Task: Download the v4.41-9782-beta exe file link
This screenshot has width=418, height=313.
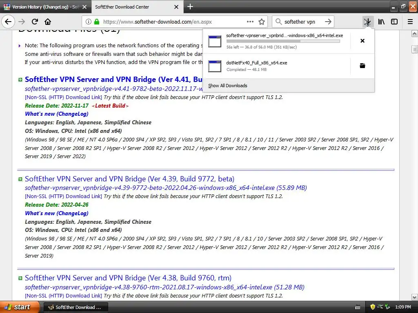Action: coord(113,88)
